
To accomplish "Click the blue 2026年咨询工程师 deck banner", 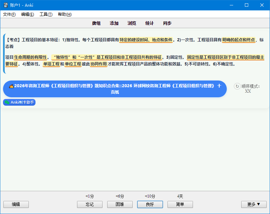I will coord(115,89).
